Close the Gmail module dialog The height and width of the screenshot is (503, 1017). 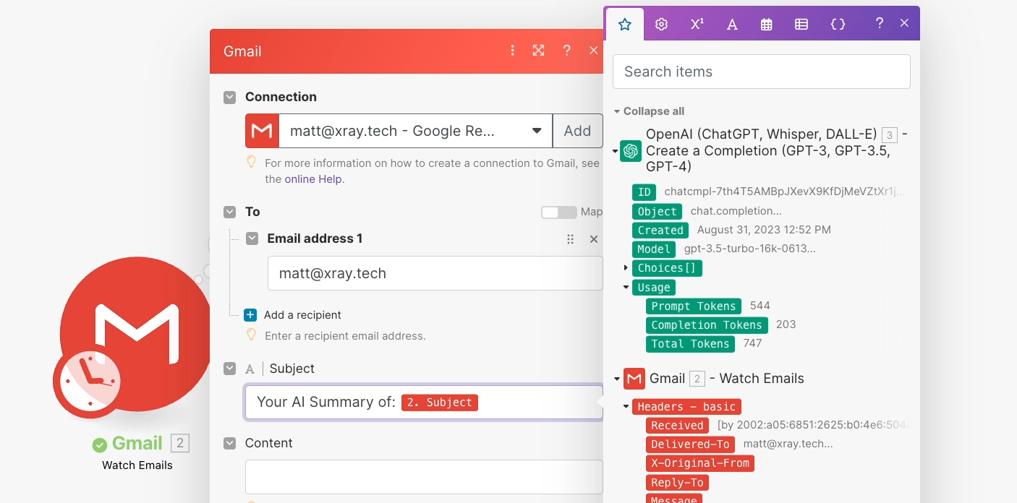(x=593, y=51)
